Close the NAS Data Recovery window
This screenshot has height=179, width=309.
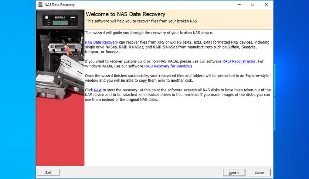pyautogui.click(x=266, y=4)
